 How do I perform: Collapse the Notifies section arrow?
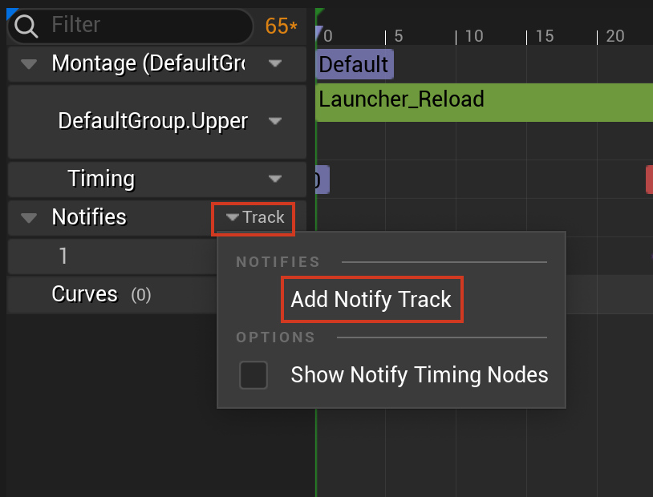tap(29, 217)
